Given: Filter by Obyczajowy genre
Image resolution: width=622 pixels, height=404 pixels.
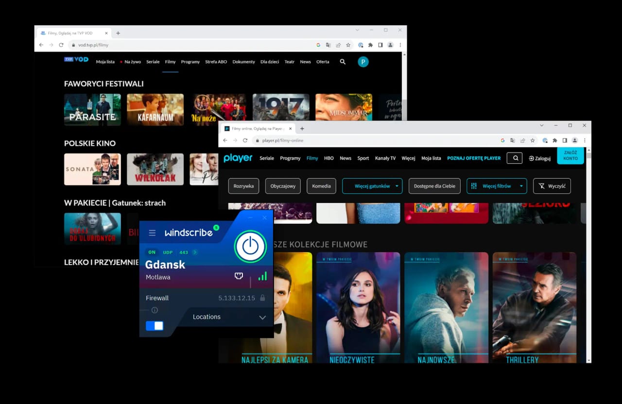Looking at the screenshot, I should pyautogui.click(x=283, y=186).
